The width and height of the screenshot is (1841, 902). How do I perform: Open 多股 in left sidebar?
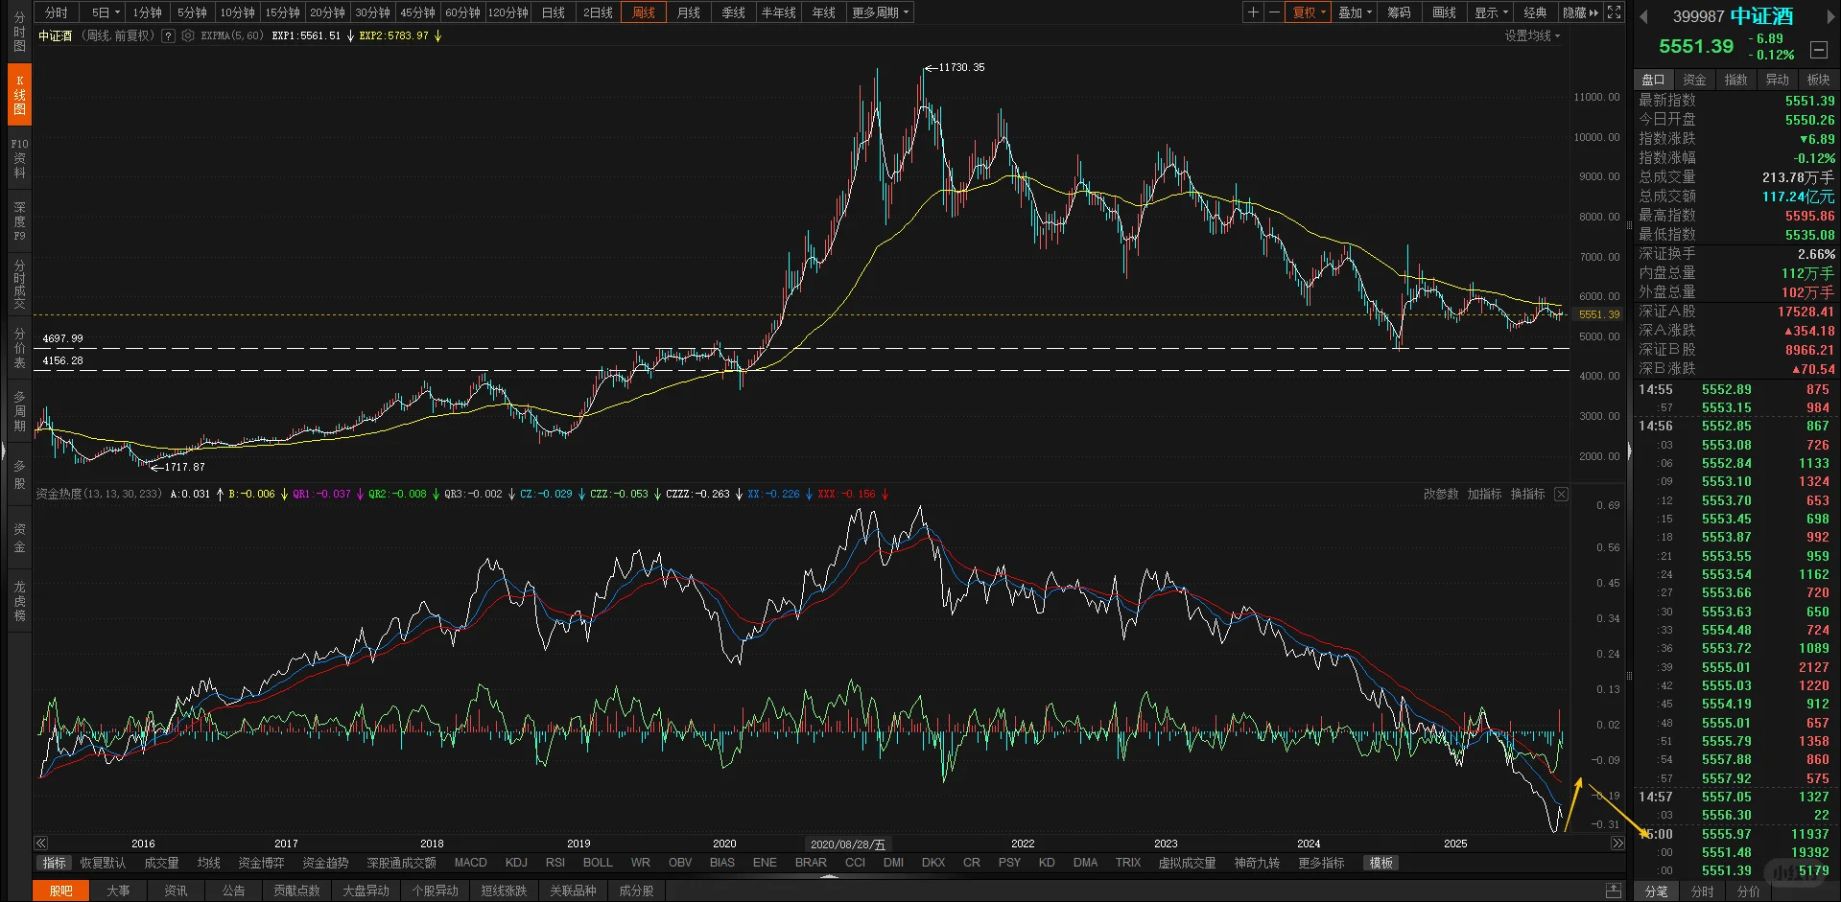pos(19,474)
